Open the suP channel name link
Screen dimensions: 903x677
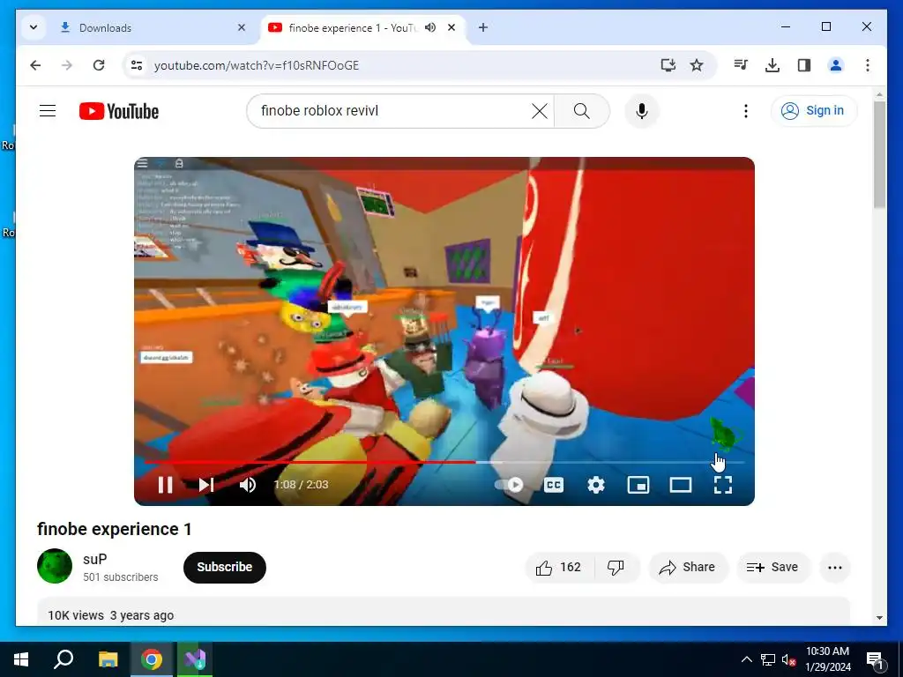(95, 559)
